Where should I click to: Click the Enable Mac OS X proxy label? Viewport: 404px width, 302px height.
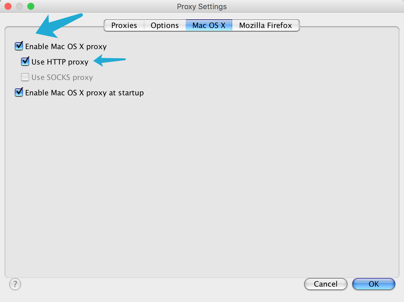pyautogui.click(x=66, y=47)
